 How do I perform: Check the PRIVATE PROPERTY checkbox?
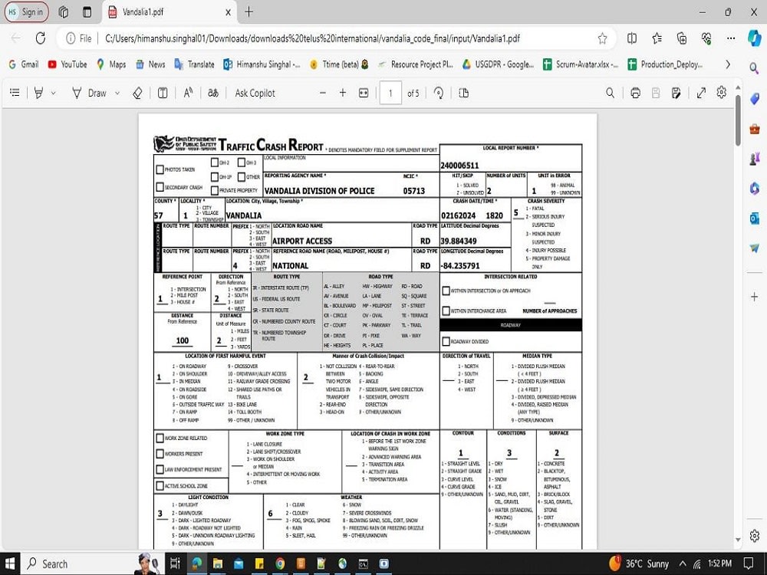[215, 190]
